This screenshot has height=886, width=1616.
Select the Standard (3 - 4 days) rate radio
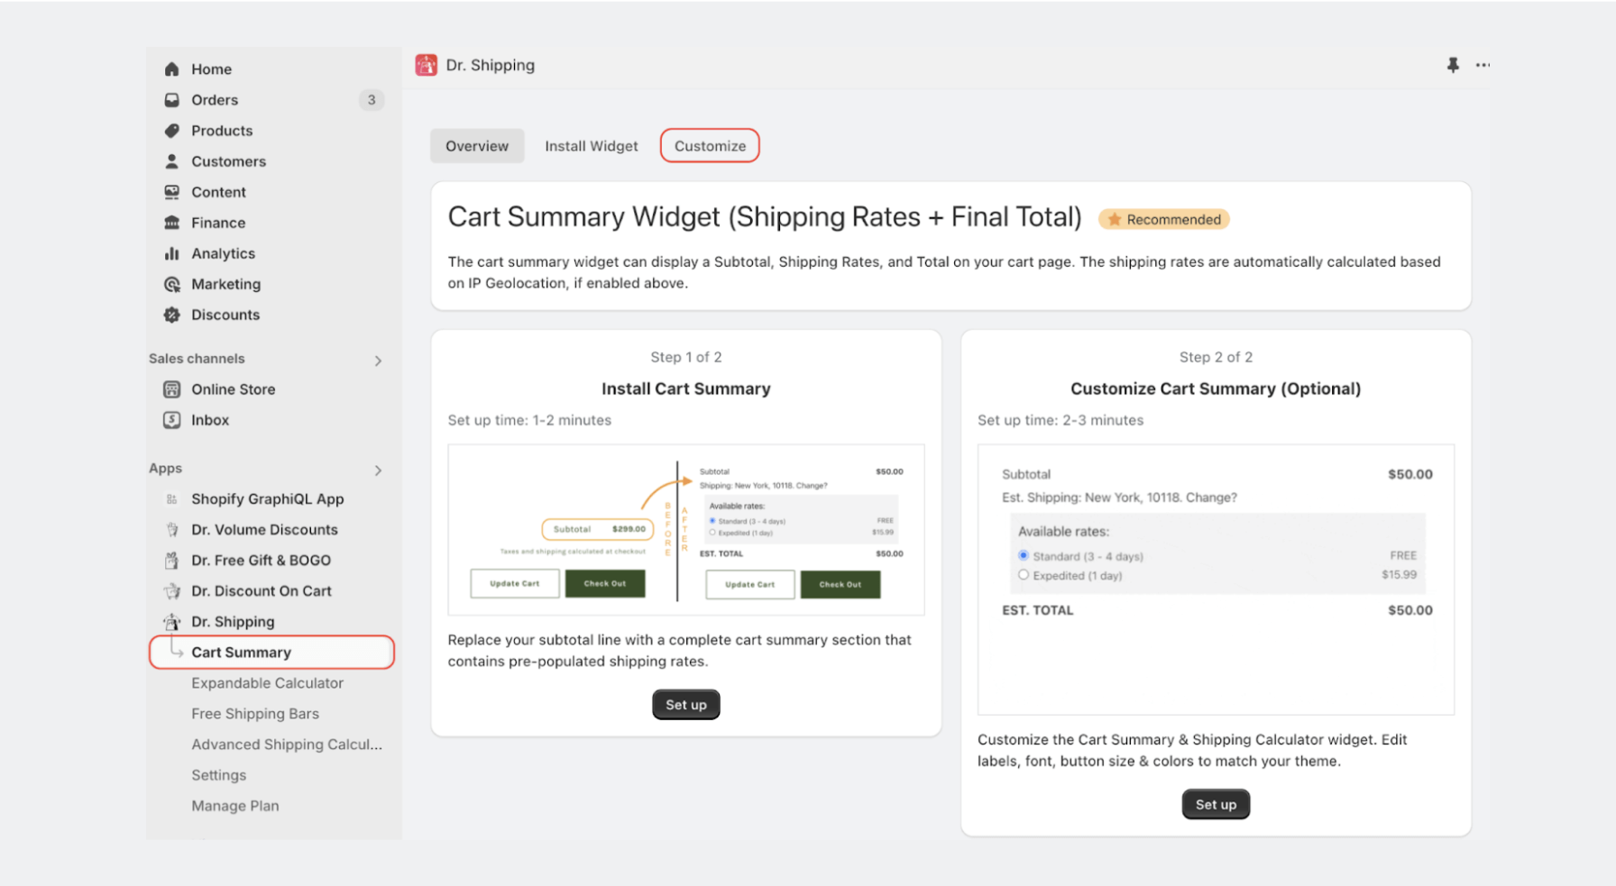point(1023,555)
